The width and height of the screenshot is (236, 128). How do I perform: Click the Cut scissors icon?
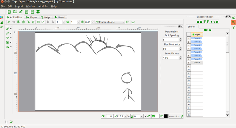pyautogui.click(x=28, y=22)
